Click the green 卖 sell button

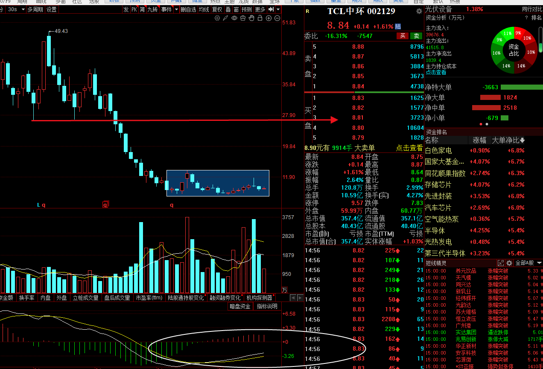pyautogui.click(x=417, y=36)
